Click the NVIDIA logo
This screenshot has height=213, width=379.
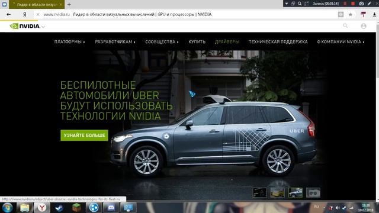25,26
